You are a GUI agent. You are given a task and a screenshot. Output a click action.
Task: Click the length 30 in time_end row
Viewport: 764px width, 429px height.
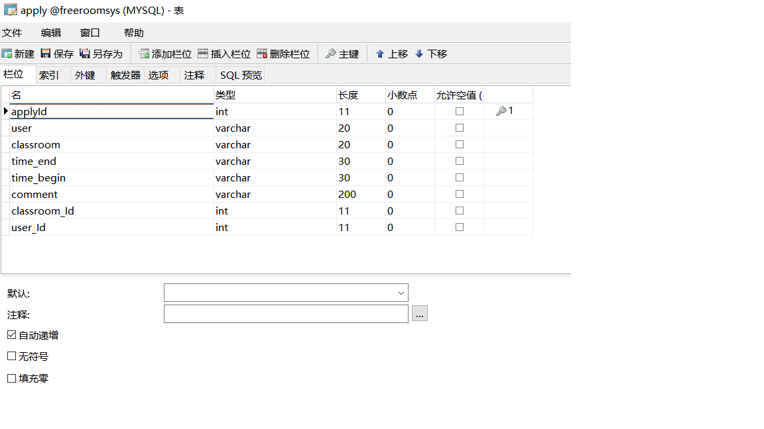(x=361, y=161)
